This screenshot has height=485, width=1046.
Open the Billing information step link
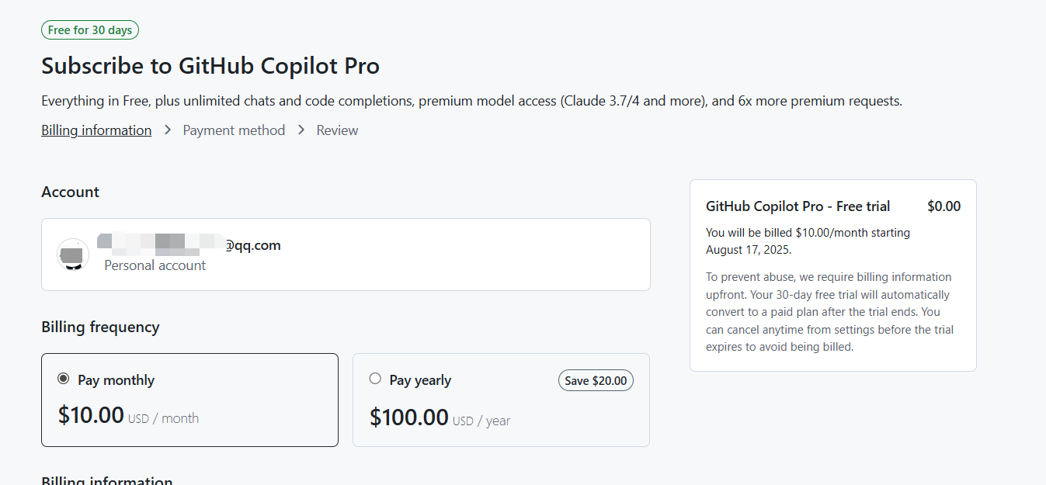[x=96, y=130]
